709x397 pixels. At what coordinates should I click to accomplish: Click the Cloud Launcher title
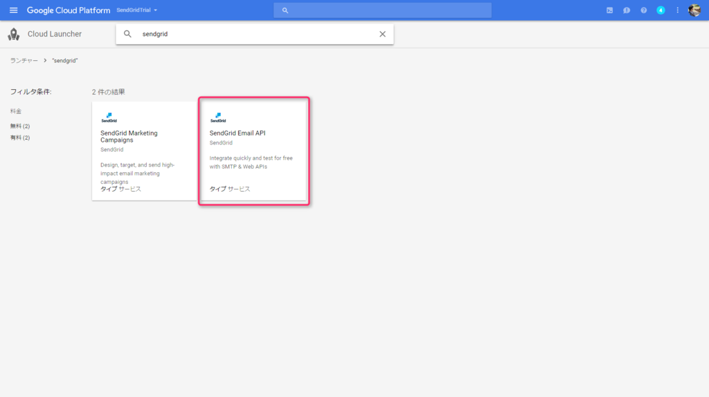(x=54, y=34)
